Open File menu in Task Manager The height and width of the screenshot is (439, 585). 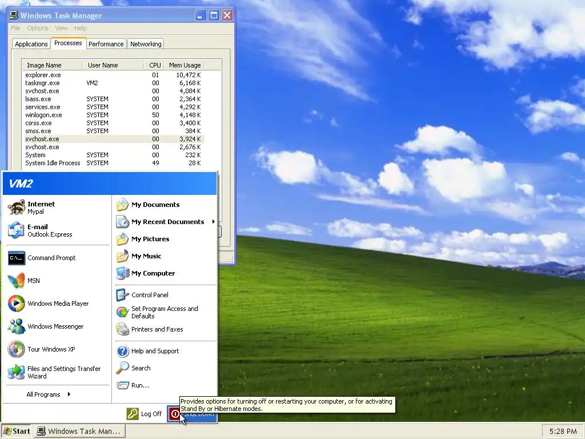click(x=15, y=28)
